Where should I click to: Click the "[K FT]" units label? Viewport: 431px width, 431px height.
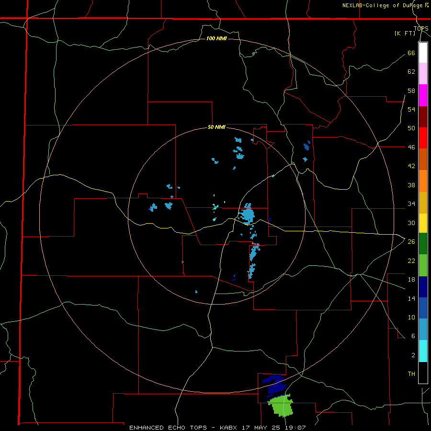[x=405, y=33]
